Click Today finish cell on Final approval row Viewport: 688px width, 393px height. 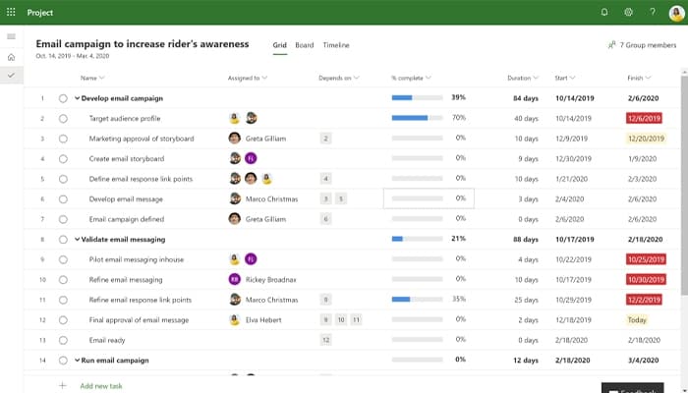(x=637, y=319)
